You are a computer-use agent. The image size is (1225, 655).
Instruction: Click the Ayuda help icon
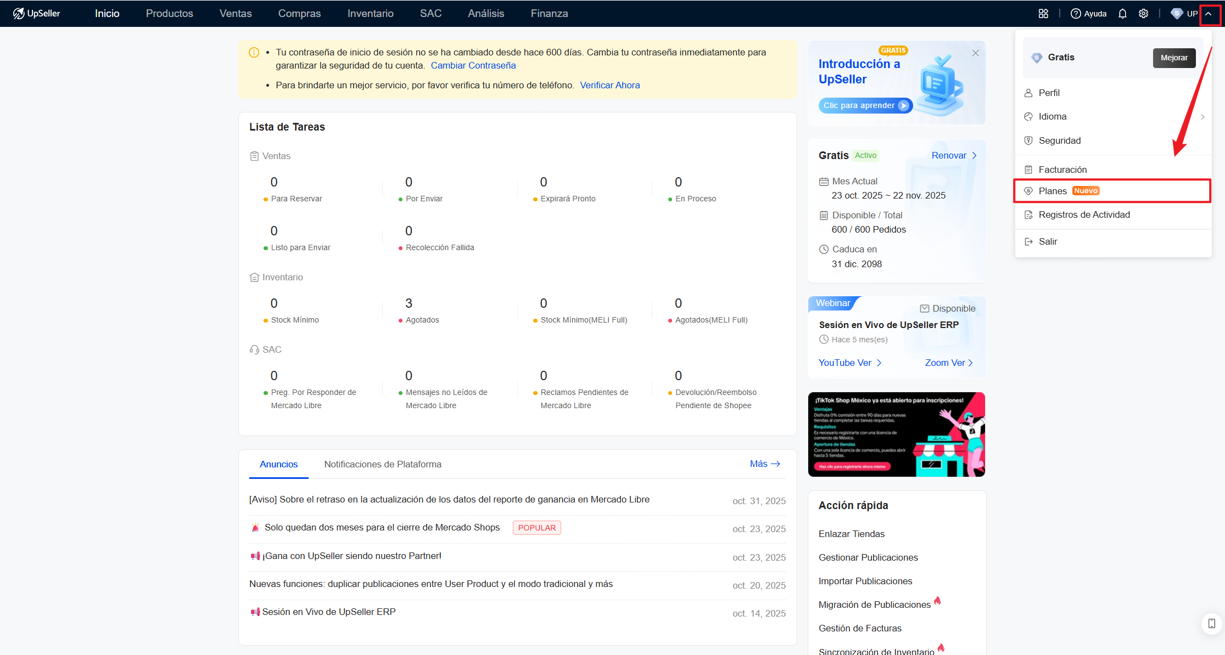pyautogui.click(x=1077, y=13)
